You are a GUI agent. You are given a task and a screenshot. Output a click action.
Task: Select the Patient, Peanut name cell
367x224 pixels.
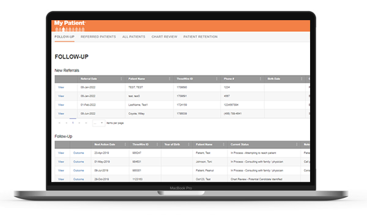click(x=210, y=170)
